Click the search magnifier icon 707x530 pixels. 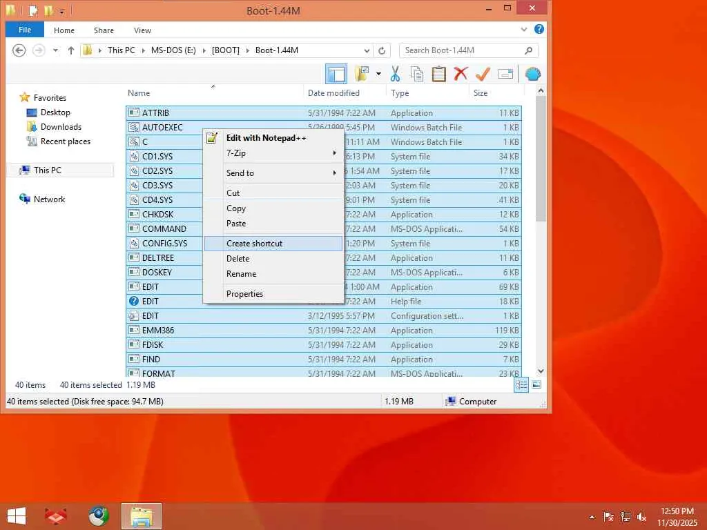click(528, 50)
